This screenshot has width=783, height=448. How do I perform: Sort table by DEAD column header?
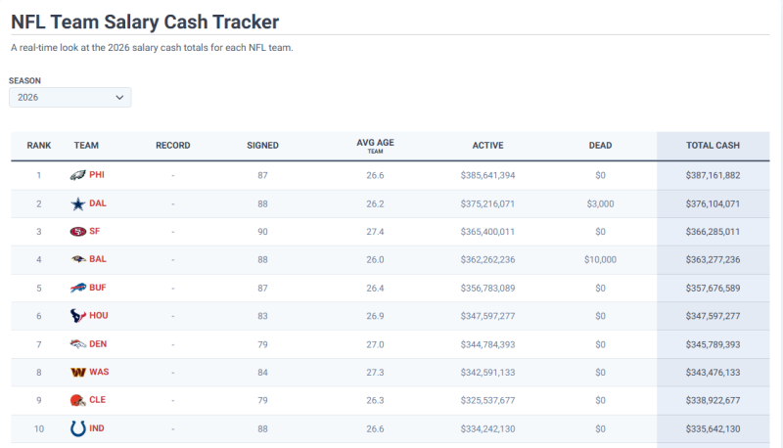600,145
